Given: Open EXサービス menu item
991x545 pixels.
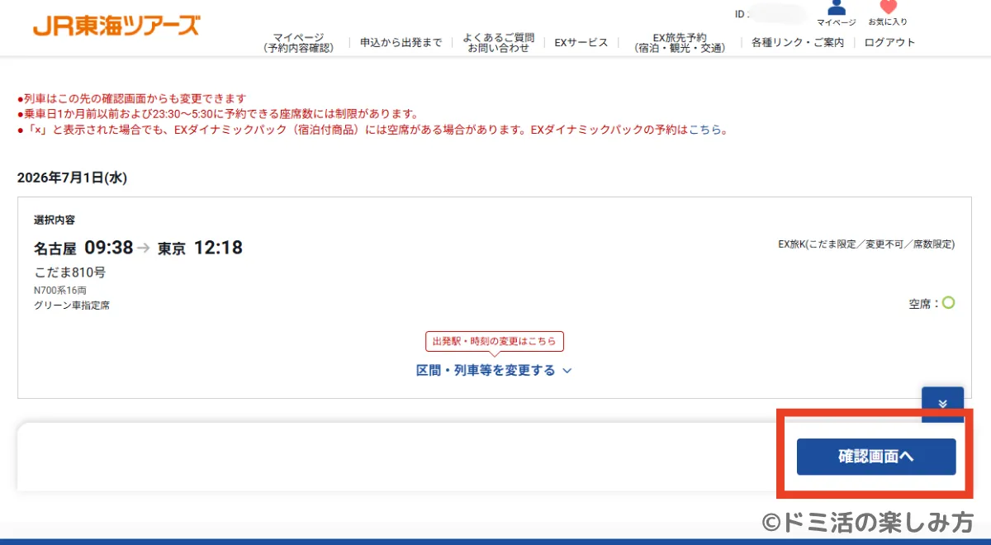Looking at the screenshot, I should (x=581, y=43).
